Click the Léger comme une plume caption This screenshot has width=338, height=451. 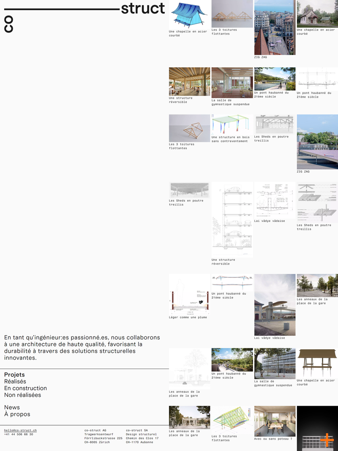pyautogui.click(x=188, y=317)
